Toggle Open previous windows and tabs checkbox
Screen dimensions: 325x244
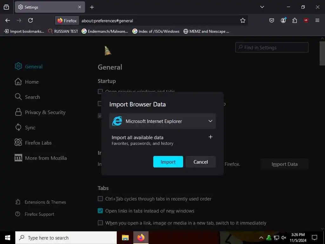100,91
